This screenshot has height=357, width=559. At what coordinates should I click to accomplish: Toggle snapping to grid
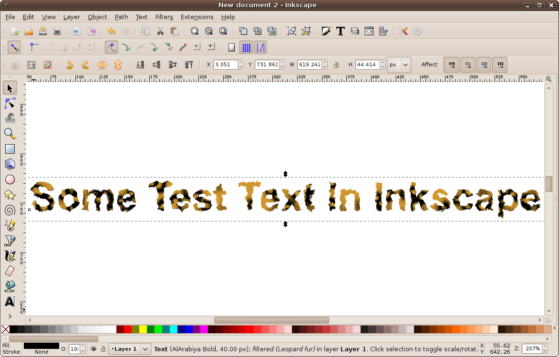point(246,48)
